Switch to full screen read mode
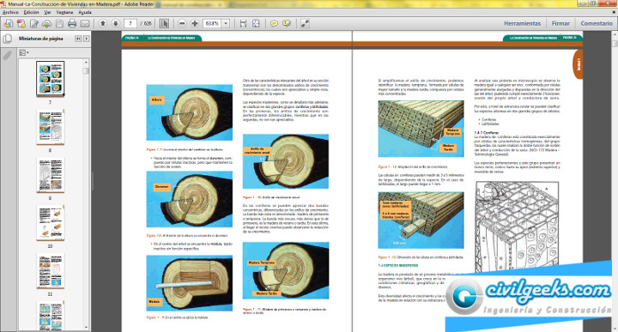Viewport: 618px width, 332px height. coord(305,24)
